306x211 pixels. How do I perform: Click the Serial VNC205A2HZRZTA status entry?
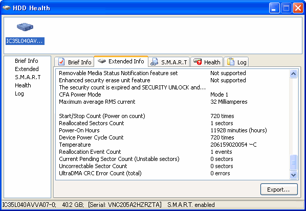125,205
